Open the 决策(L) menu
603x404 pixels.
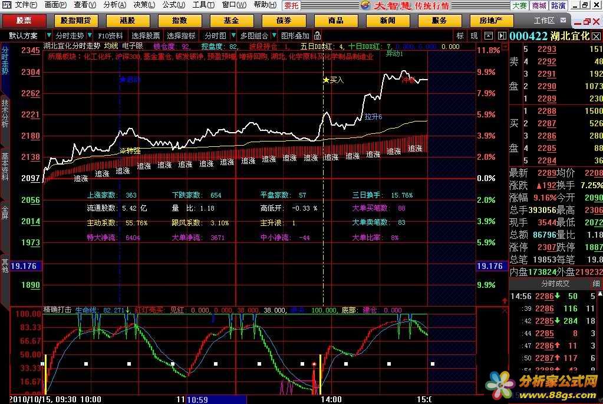click(144, 5)
